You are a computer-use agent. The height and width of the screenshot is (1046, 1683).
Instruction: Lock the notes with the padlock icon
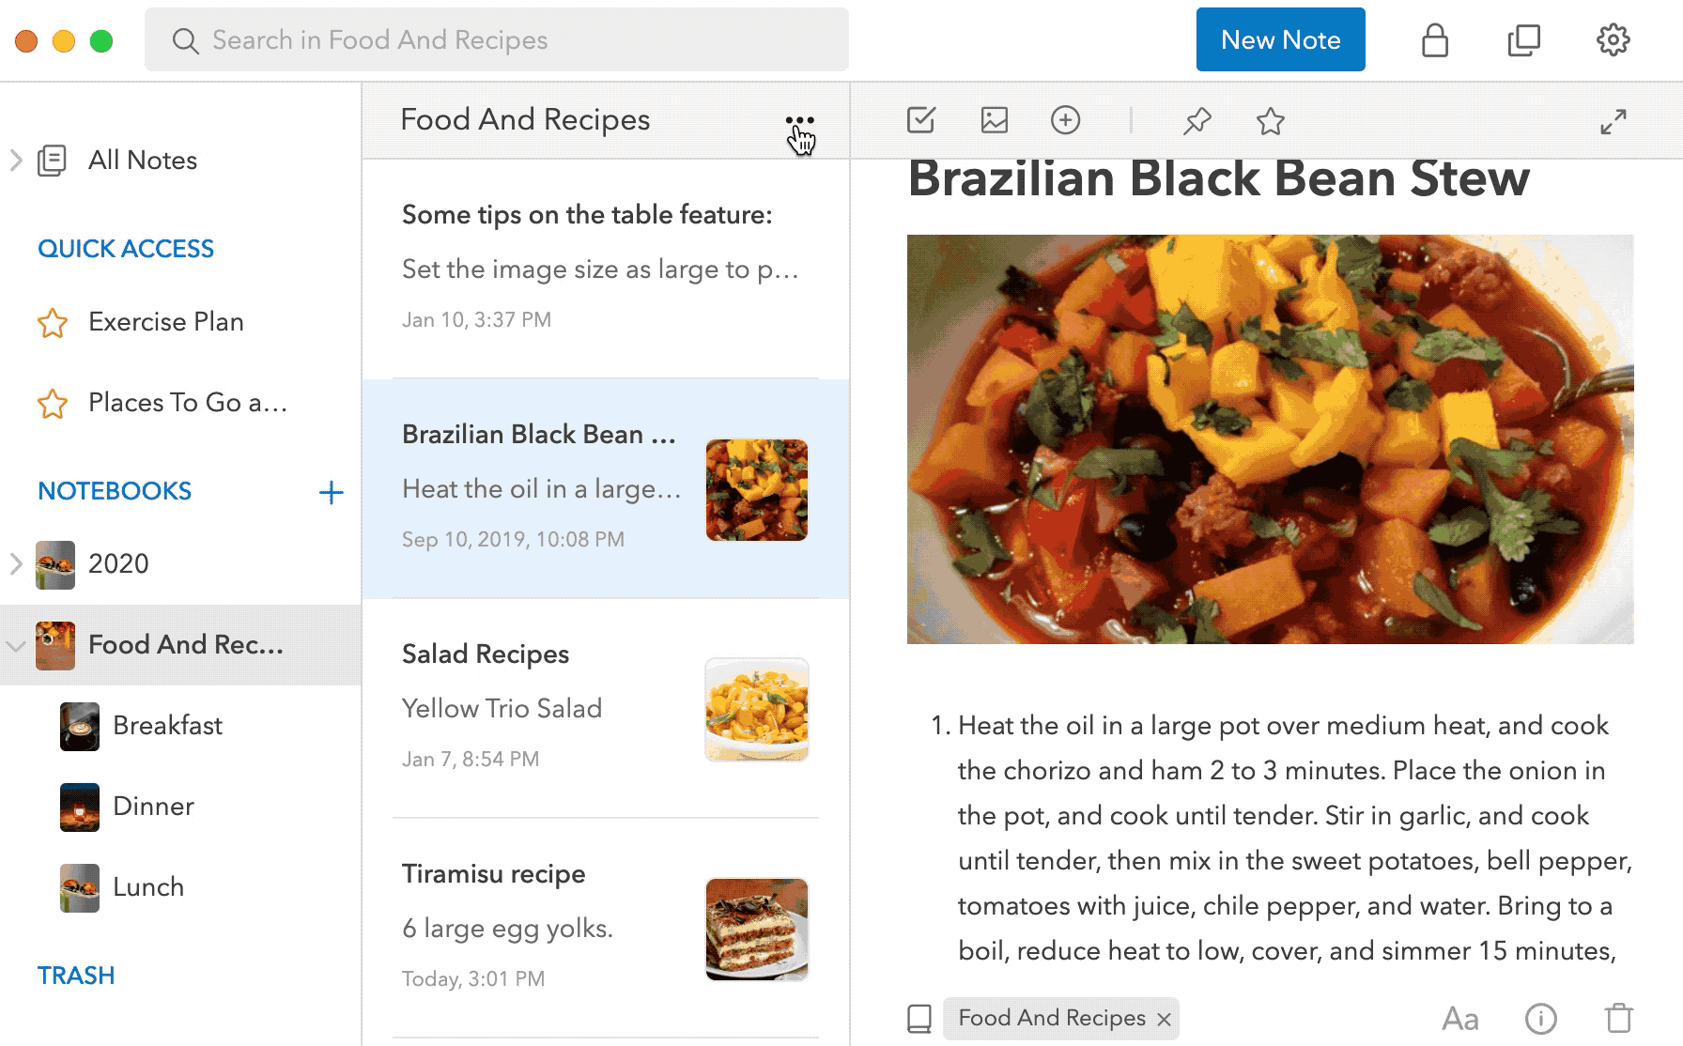(1434, 39)
